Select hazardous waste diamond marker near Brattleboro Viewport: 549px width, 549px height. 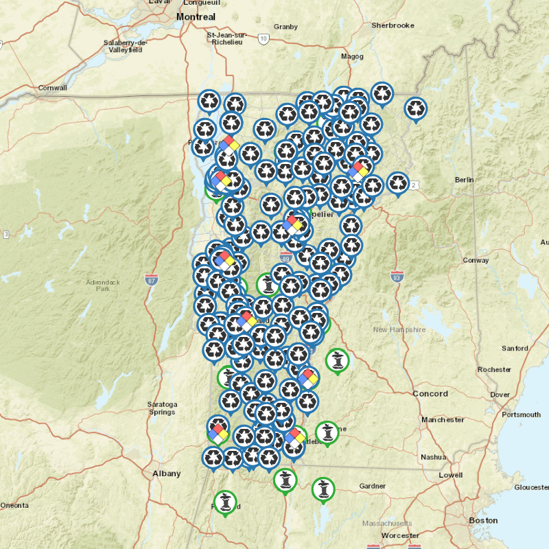click(x=296, y=437)
